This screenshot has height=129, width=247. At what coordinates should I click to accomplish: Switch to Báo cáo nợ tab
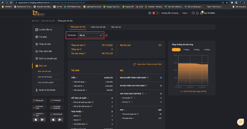[116, 27]
